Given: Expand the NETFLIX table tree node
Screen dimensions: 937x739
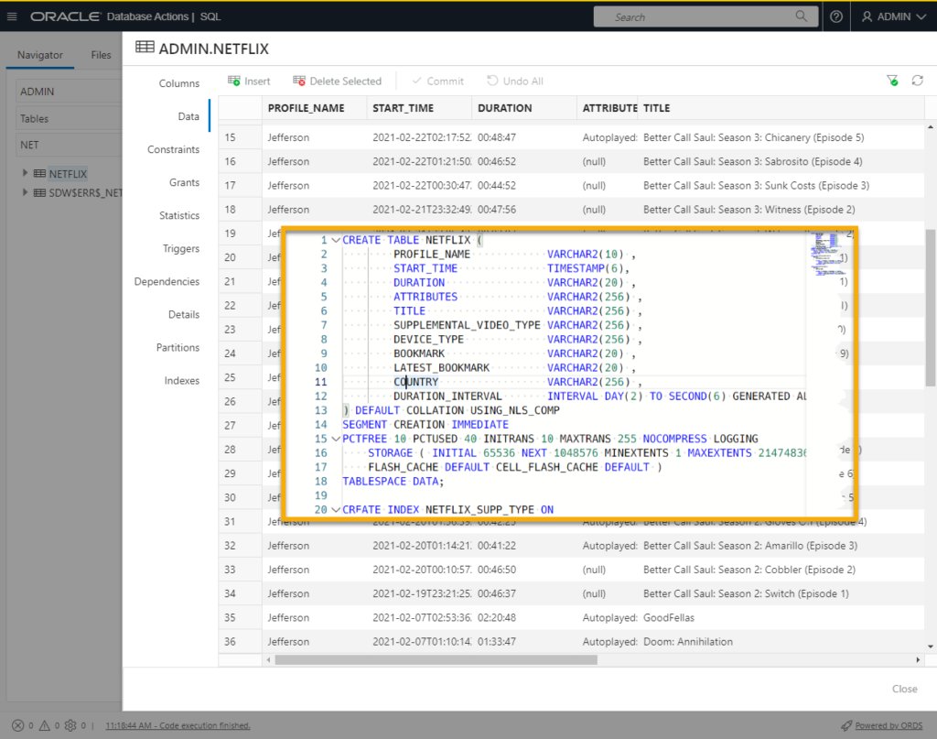Looking at the screenshot, I should click(x=25, y=173).
